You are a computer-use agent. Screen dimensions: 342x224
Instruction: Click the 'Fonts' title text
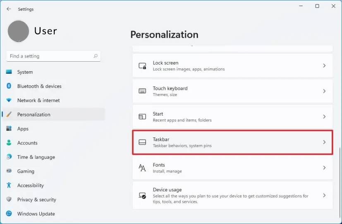(x=159, y=165)
